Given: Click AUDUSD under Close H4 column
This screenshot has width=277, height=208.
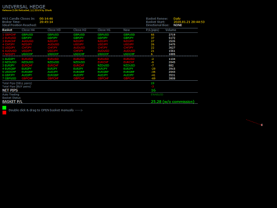Looking at the screenshot, I should click(27, 41).
